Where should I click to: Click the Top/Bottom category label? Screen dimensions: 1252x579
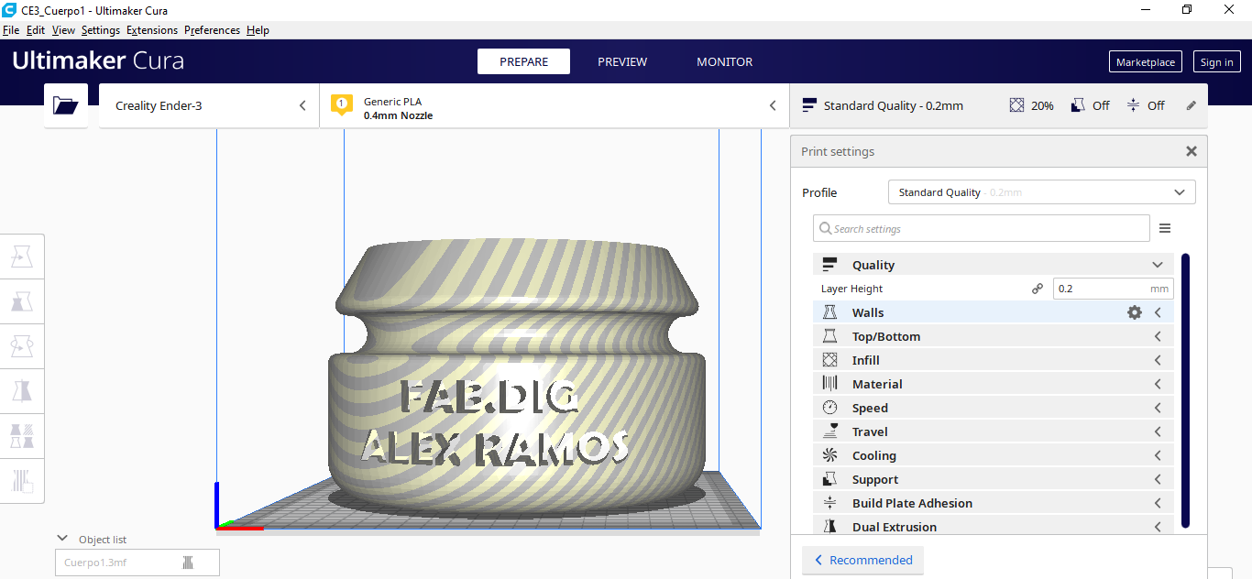point(886,336)
